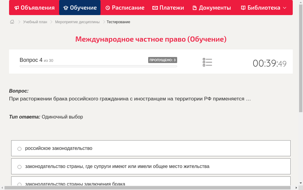The height and width of the screenshot is (190, 303).
Task: Click the question progress bar
Action: click(98, 66)
